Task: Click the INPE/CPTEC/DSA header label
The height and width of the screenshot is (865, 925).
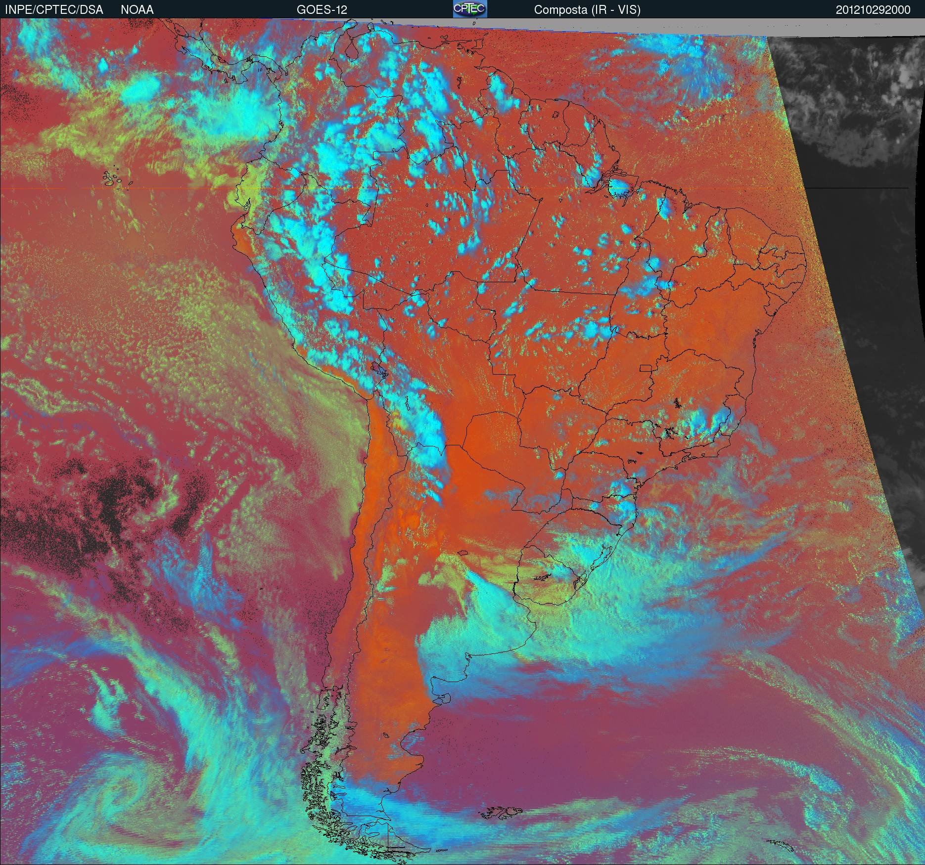Action: point(53,10)
